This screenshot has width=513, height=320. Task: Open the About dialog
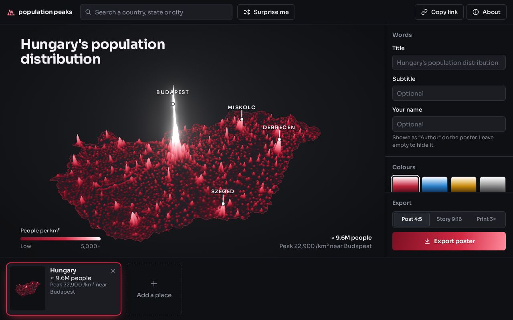487,12
